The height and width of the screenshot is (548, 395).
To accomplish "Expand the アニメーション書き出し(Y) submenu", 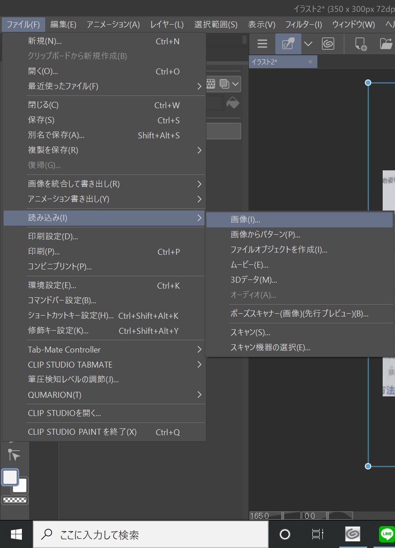I will click(x=200, y=199).
